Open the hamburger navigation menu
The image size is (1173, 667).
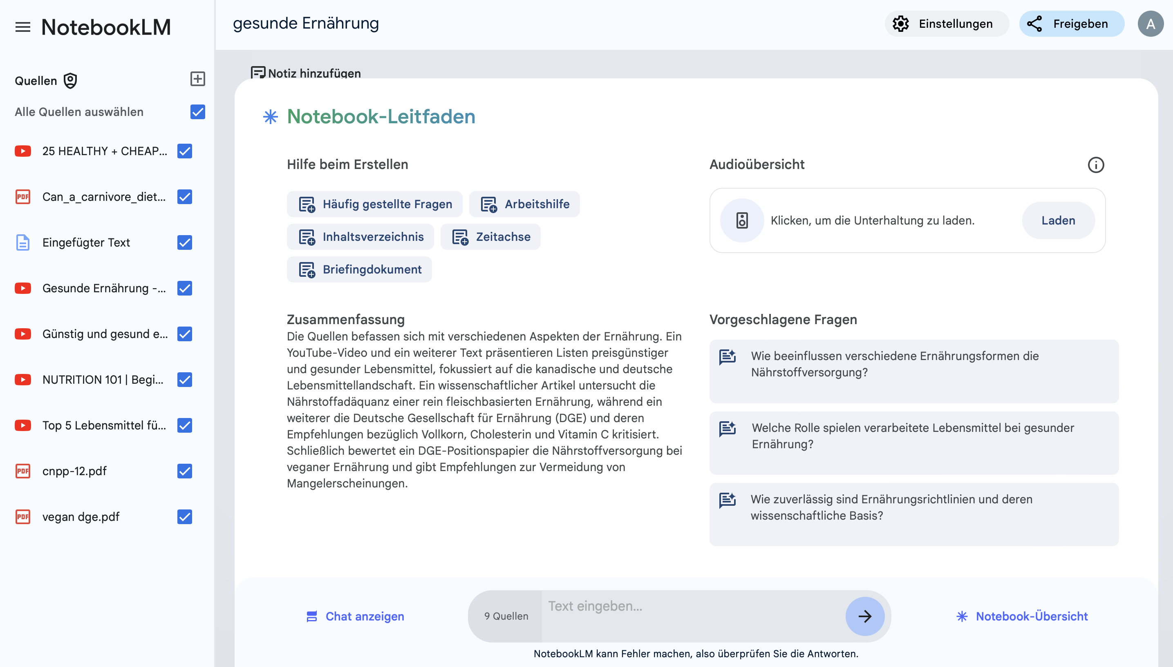pyautogui.click(x=22, y=27)
